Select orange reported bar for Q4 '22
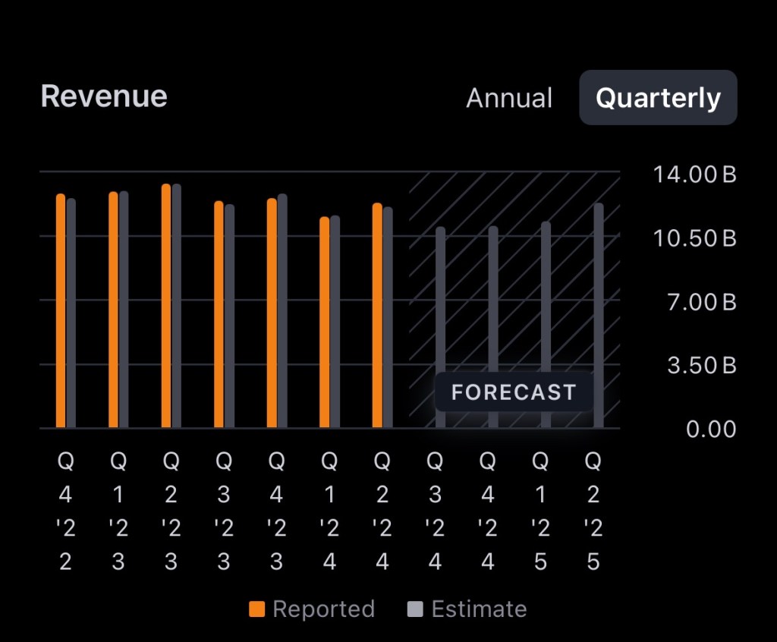This screenshot has height=642, width=777. click(x=61, y=311)
